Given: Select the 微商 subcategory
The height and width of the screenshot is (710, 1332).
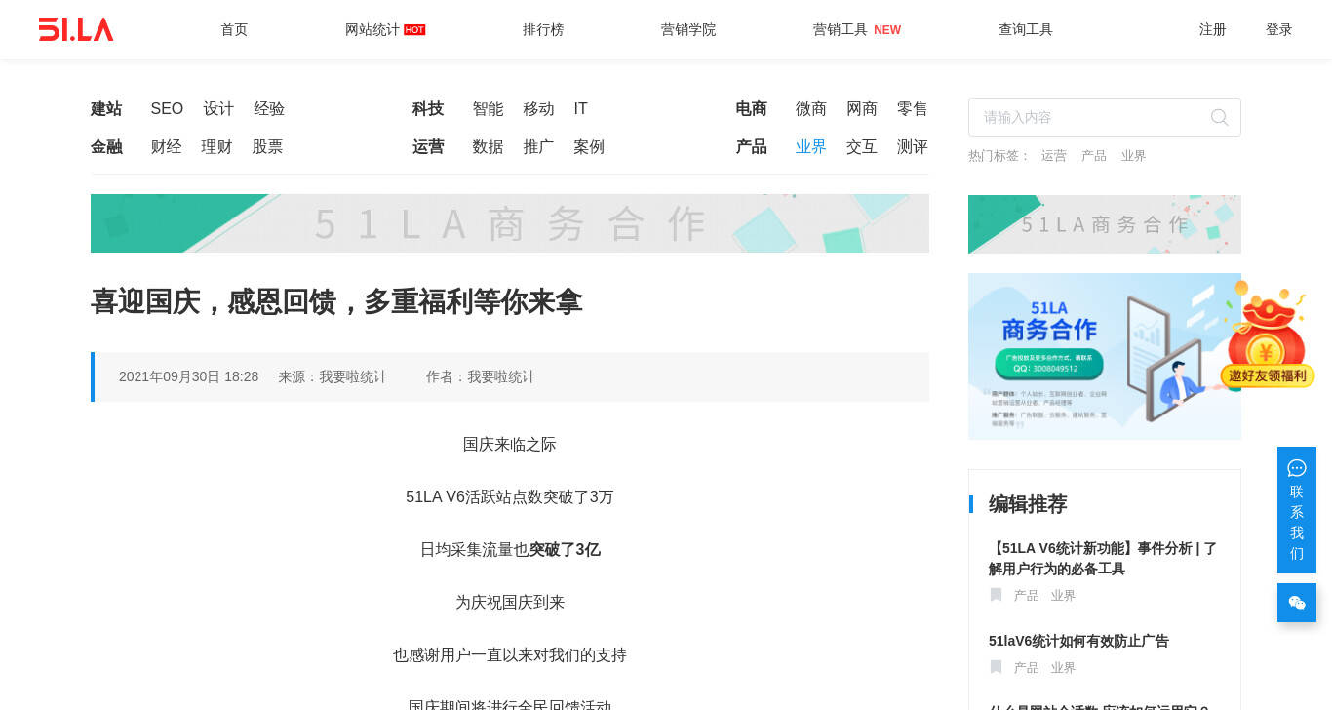Looking at the screenshot, I should pos(811,109).
